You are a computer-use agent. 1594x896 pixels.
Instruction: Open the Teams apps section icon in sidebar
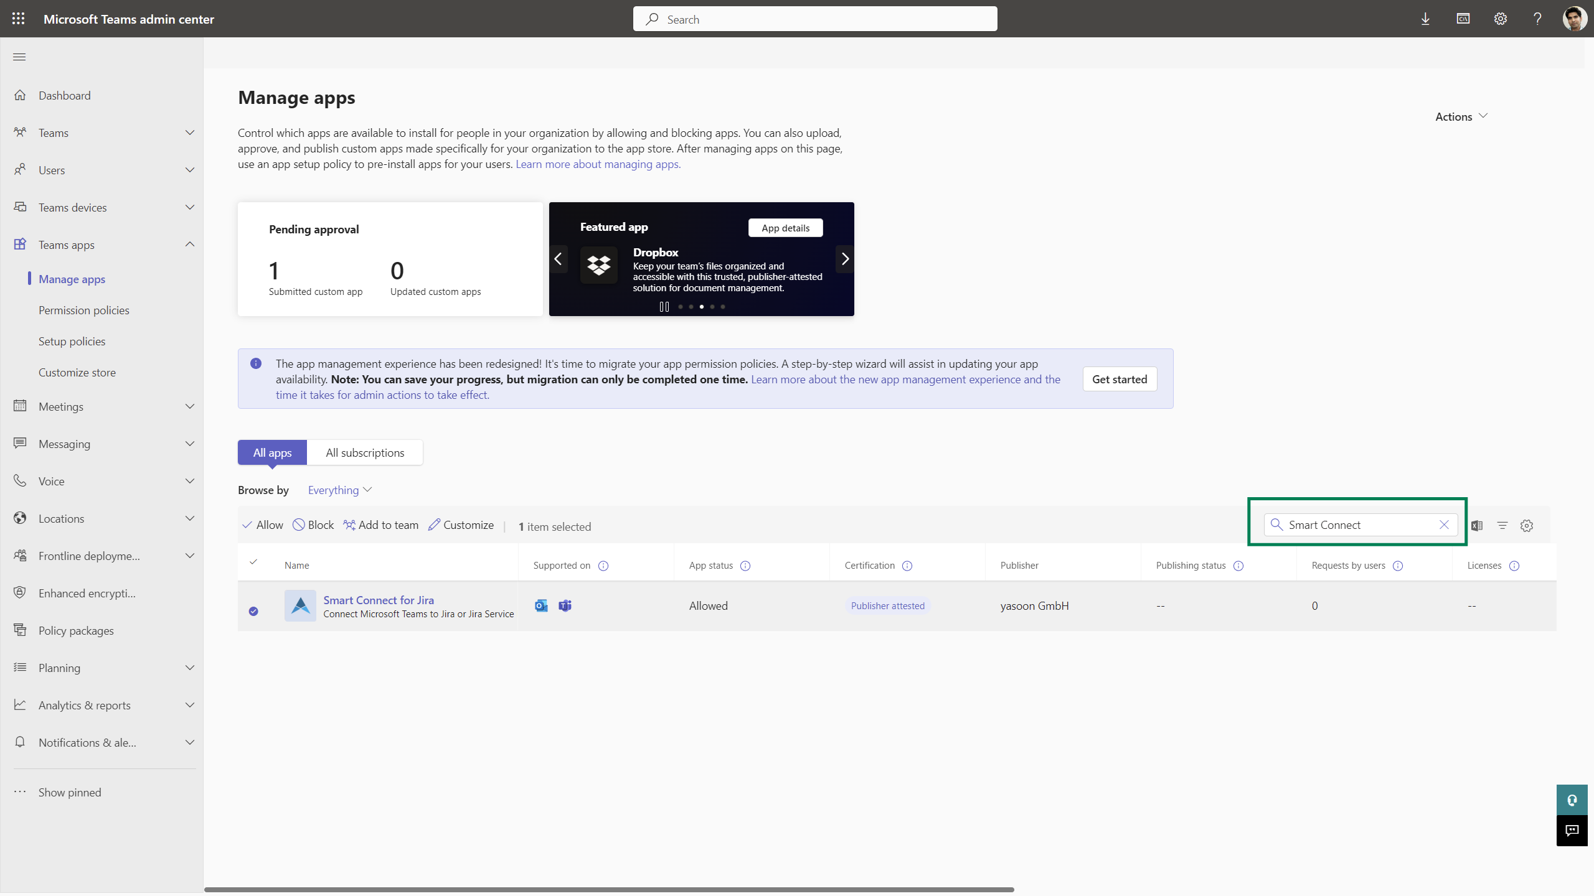click(19, 244)
